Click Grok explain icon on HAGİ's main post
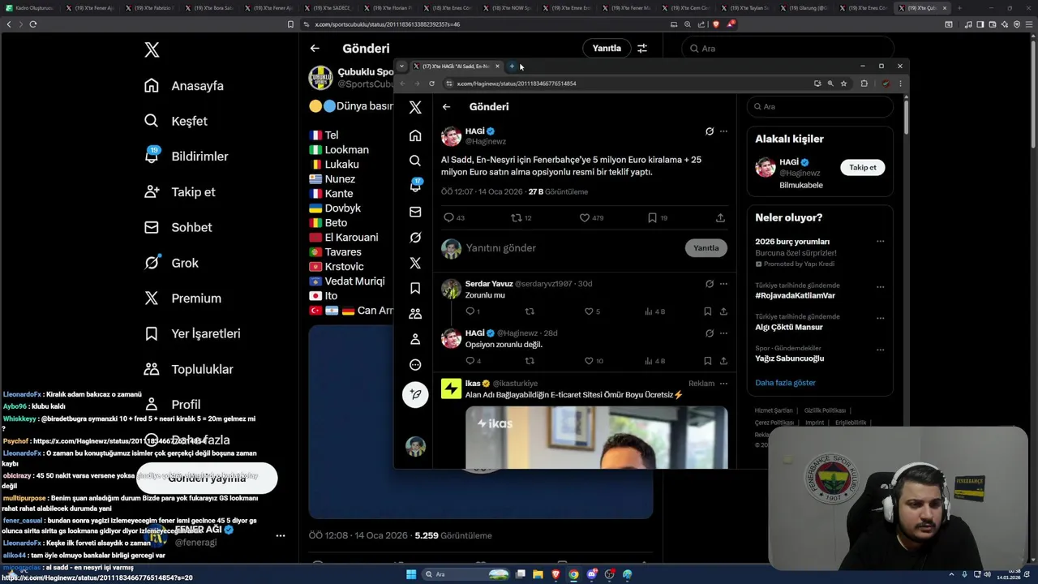This screenshot has width=1038, height=584. tap(710, 131)
